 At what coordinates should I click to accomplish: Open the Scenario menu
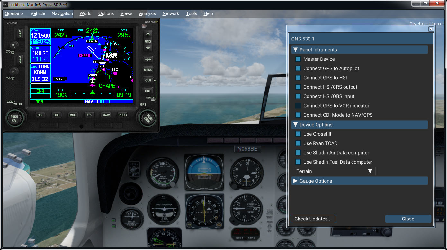tap(14, 13)
